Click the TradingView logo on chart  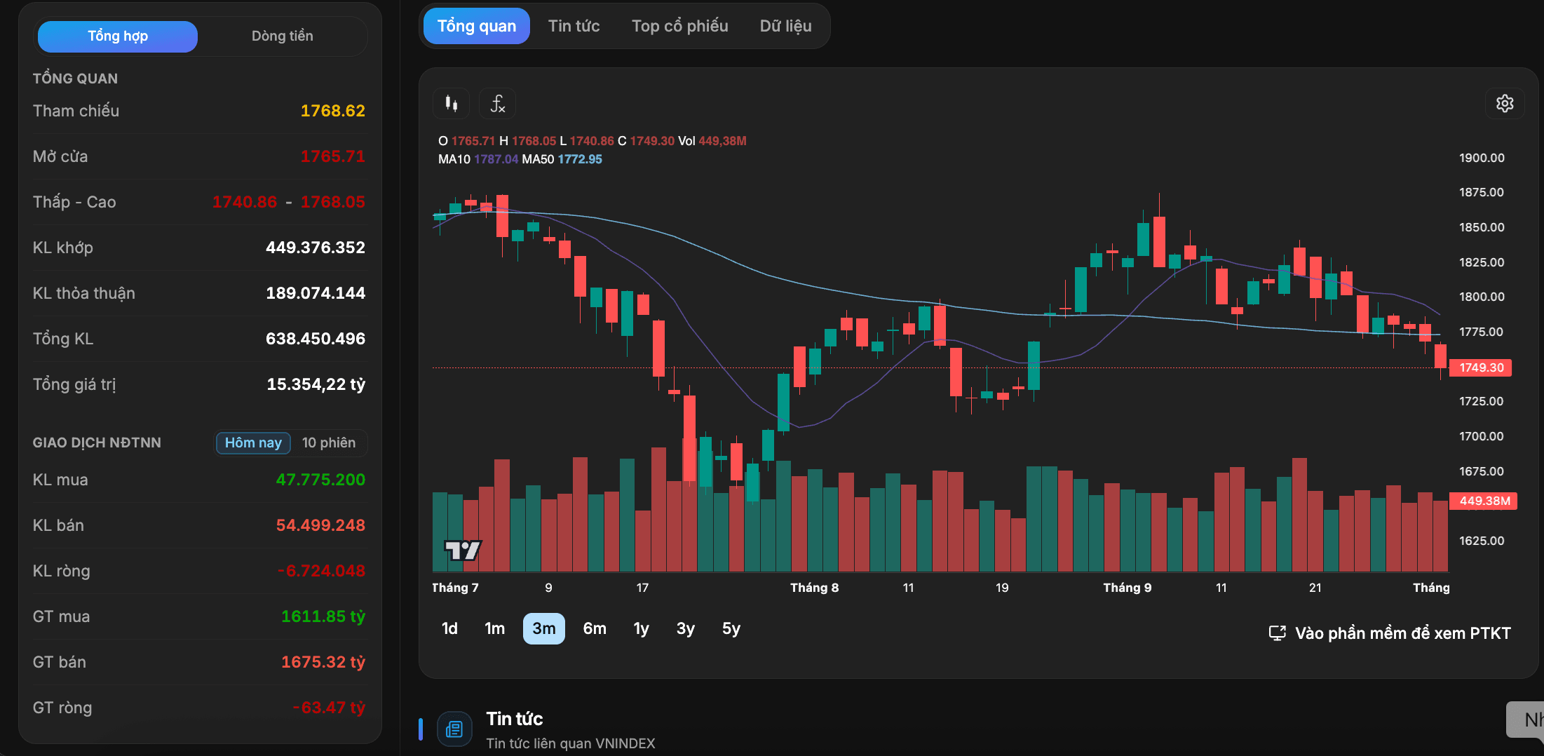click(463, 550)
